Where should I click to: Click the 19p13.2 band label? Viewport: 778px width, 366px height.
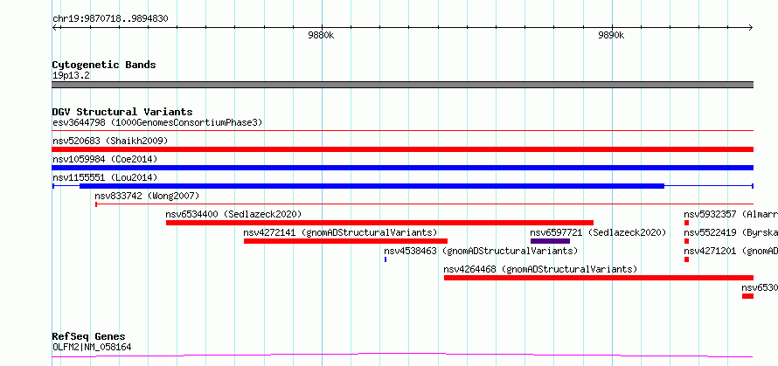tap(71, 76)
